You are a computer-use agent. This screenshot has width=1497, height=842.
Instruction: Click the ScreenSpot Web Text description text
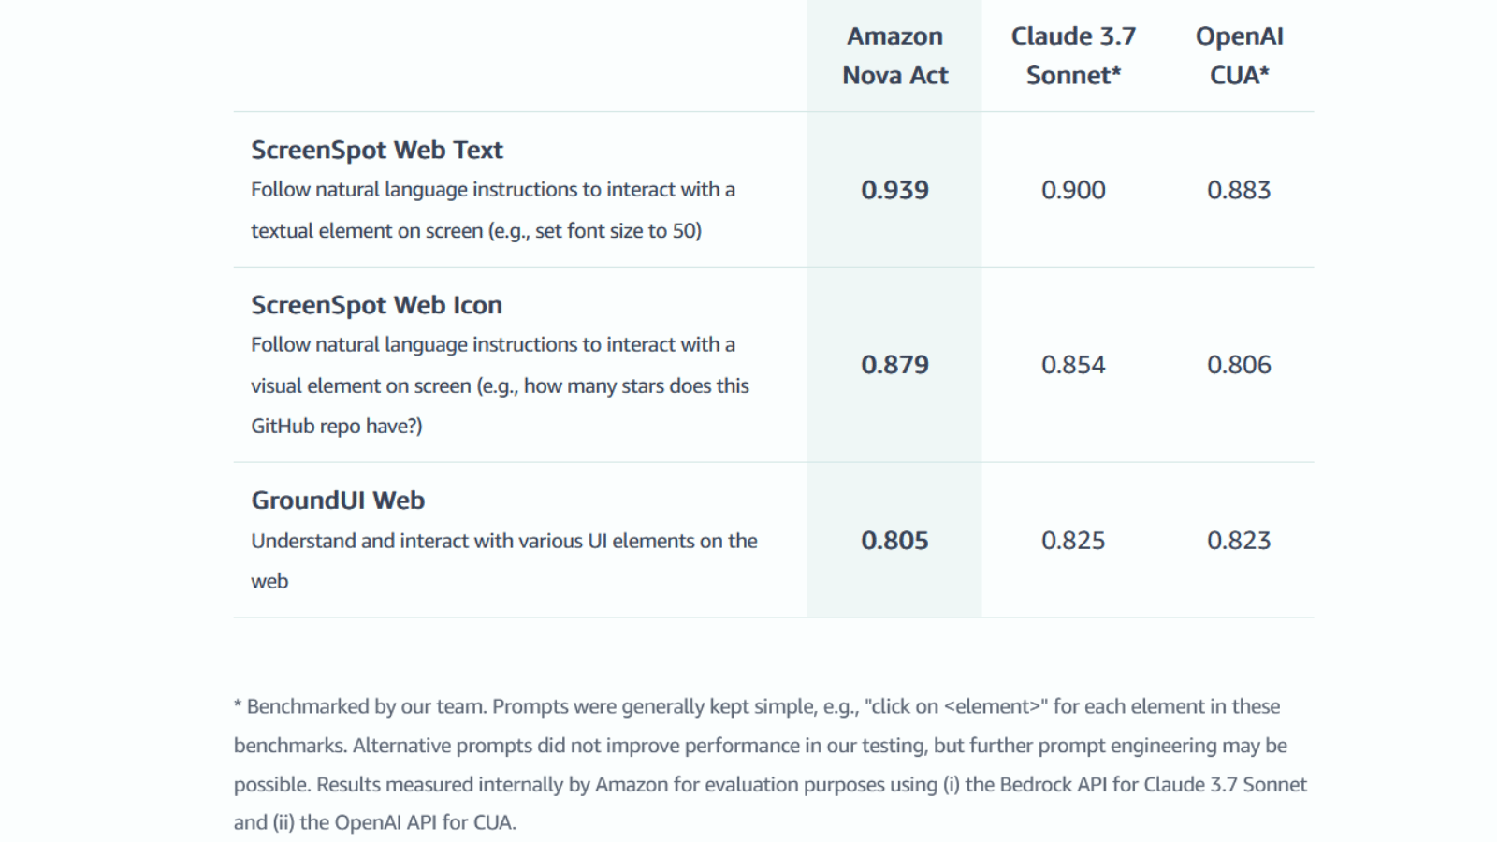pos(492,210)
